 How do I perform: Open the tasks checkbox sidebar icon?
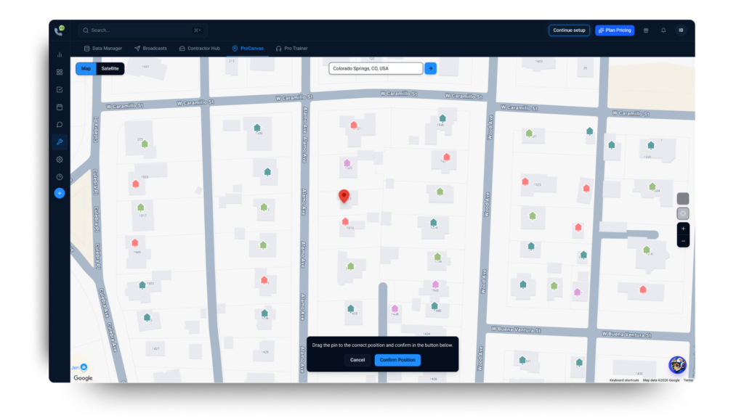60,89
